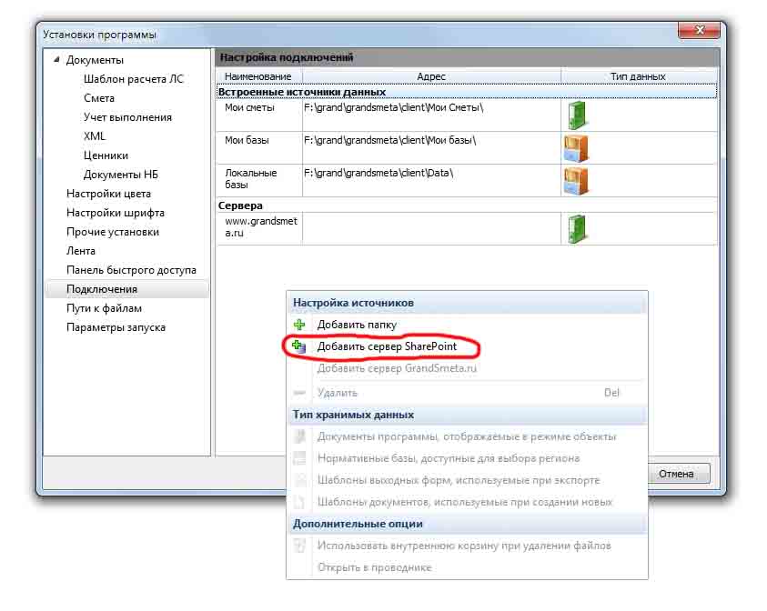Select the Мои базы name cell
Screen dimensions: 767x611
point(258,148)
